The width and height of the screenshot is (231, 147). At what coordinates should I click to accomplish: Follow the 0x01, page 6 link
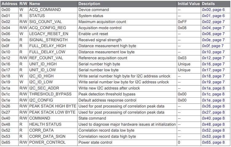tap(213, 16)
